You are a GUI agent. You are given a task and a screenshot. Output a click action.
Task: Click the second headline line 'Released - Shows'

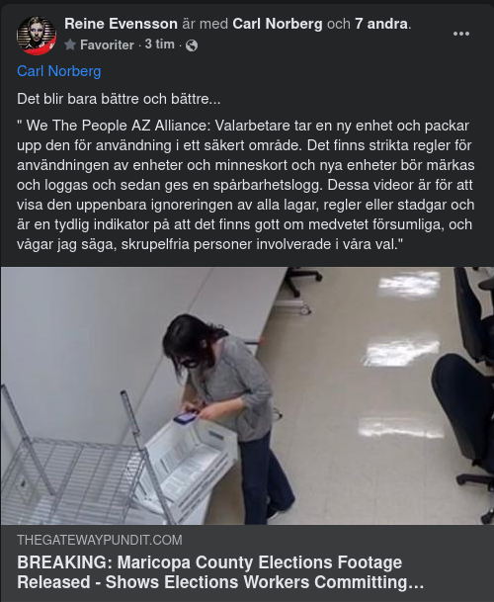tap(90, 582)
